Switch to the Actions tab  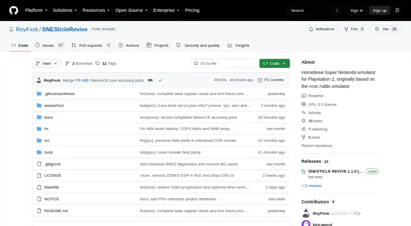[129, 45]
